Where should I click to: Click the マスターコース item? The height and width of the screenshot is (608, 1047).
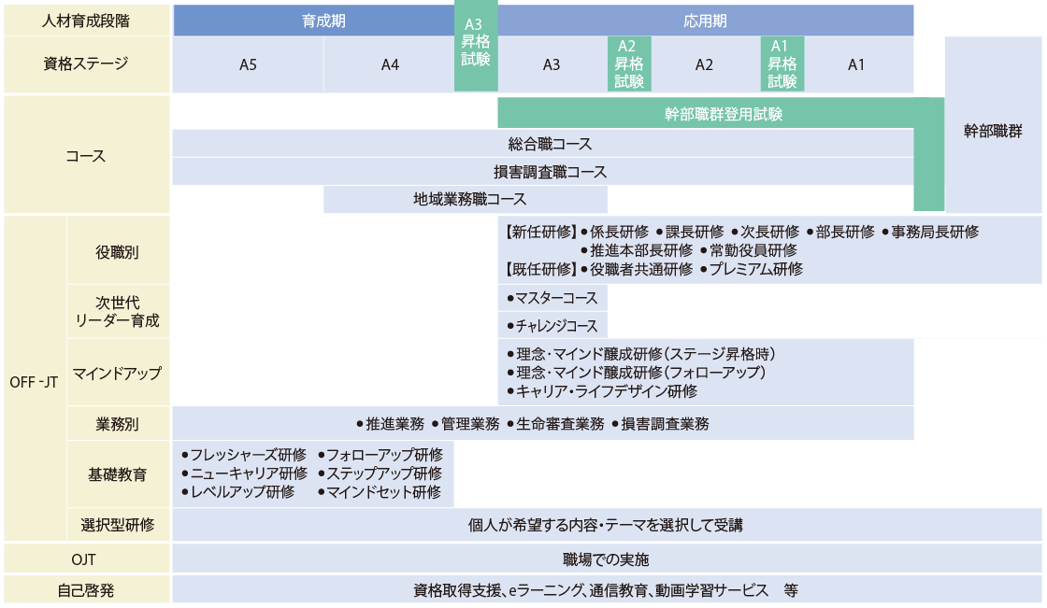point(552,298)
